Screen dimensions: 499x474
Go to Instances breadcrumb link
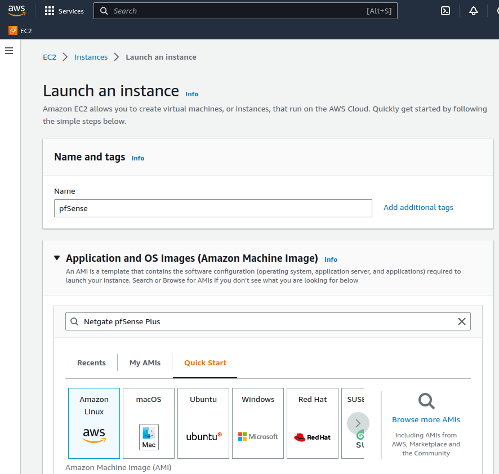(x=91, y=57)
